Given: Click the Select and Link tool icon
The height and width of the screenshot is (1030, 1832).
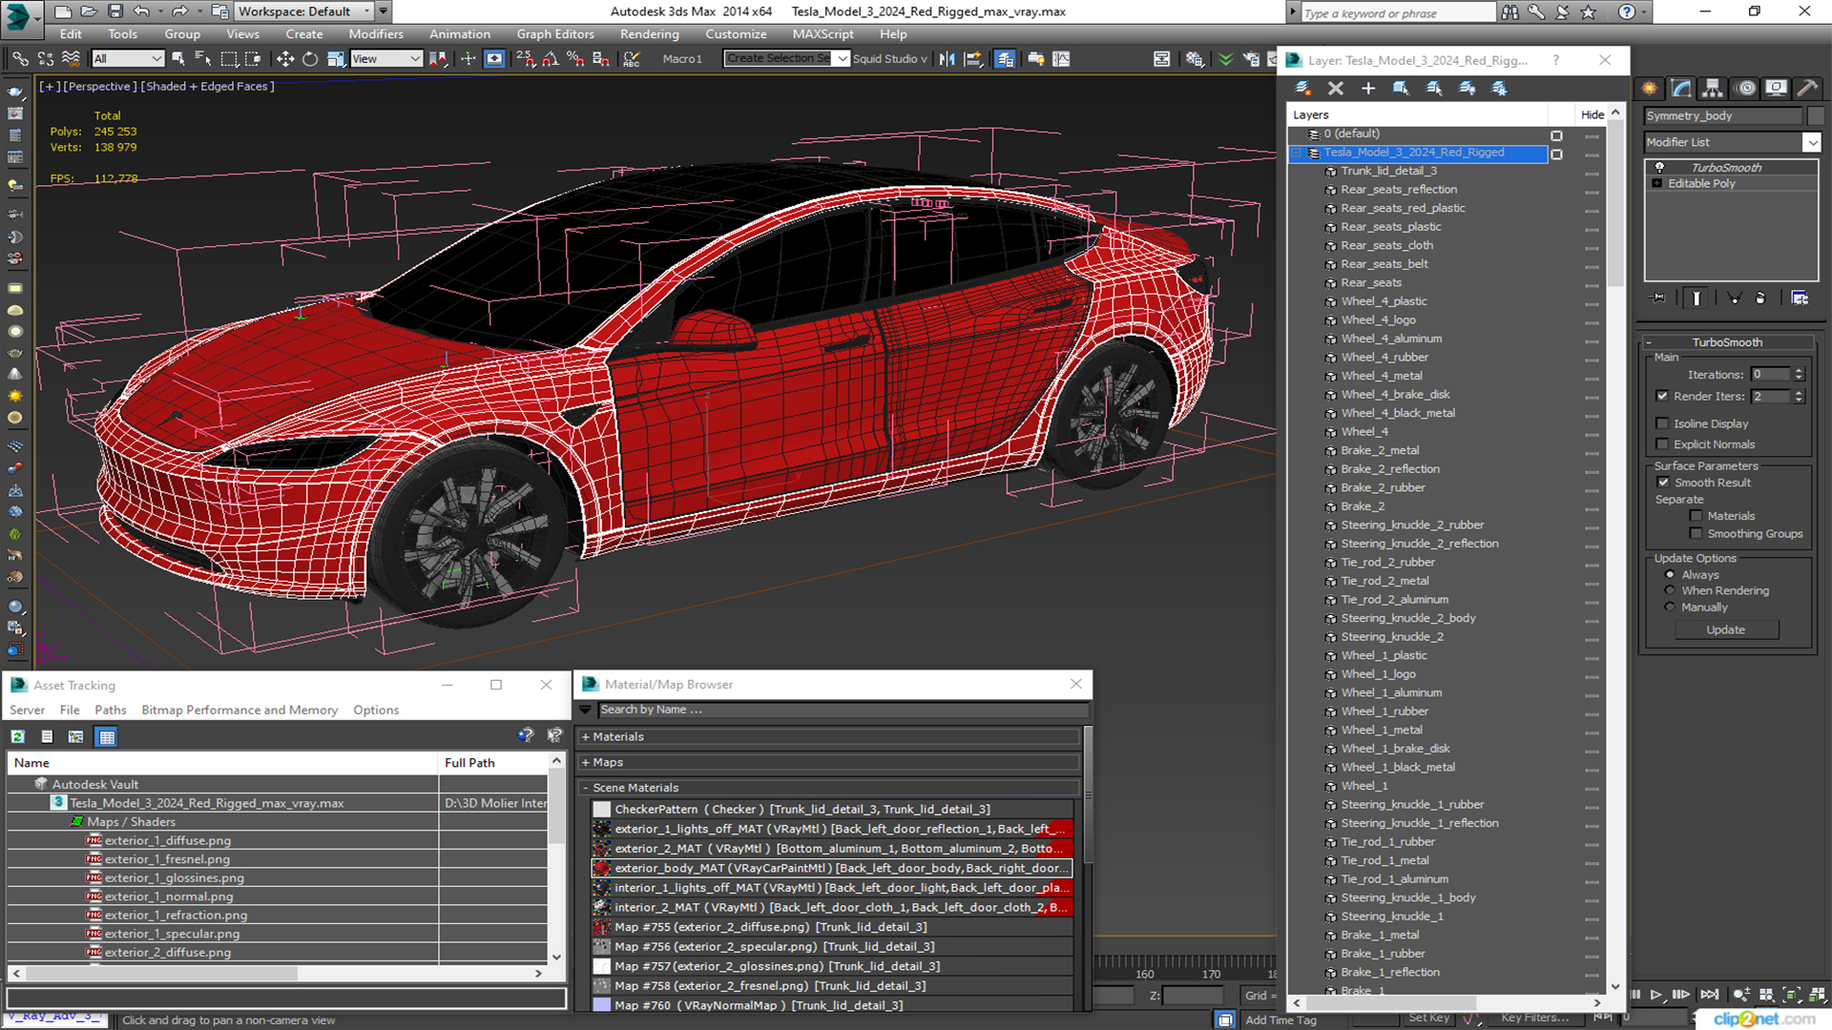Looking at the screenshot, I should tap(20, 59).
